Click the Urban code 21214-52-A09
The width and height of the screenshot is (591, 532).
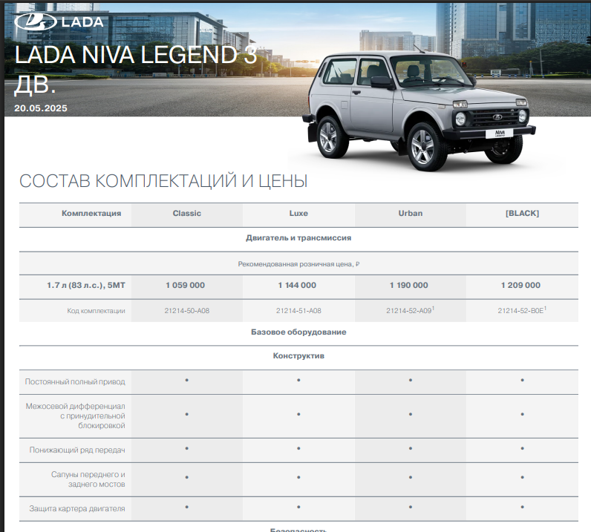(408, 311)
